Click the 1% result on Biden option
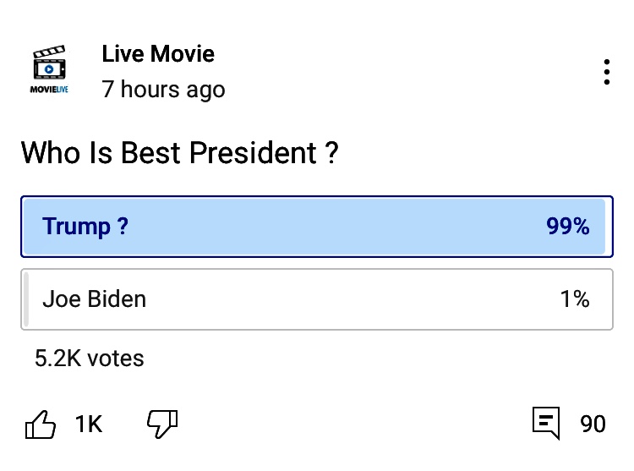Screen dimensions: 634x471 (x=575, y=299)
